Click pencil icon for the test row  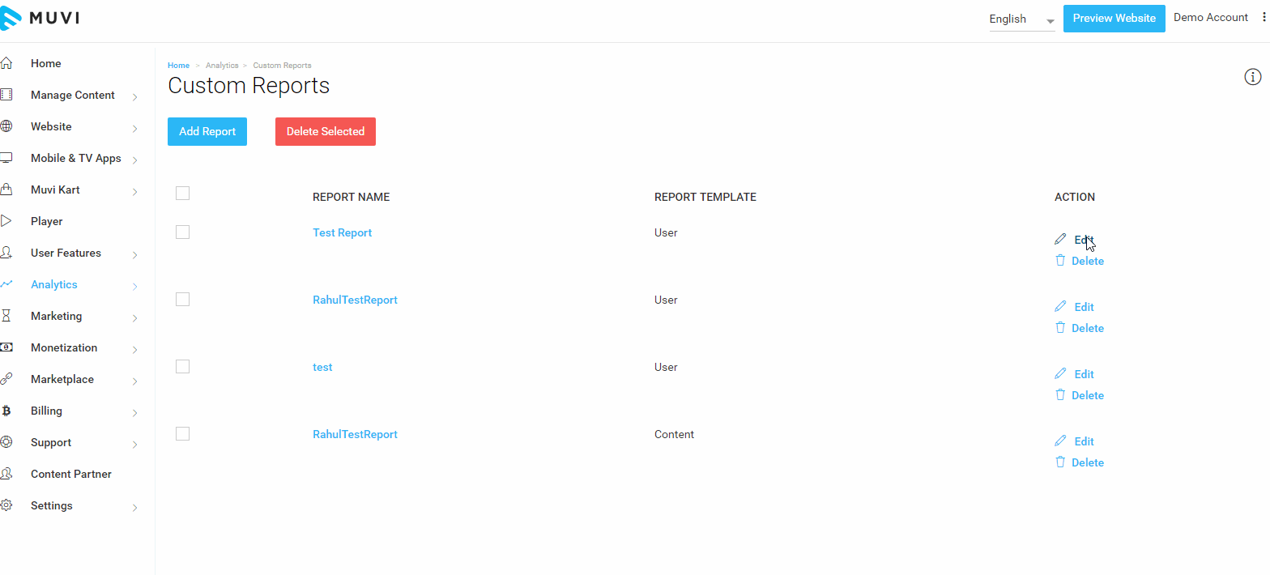tap(1060, 373)
